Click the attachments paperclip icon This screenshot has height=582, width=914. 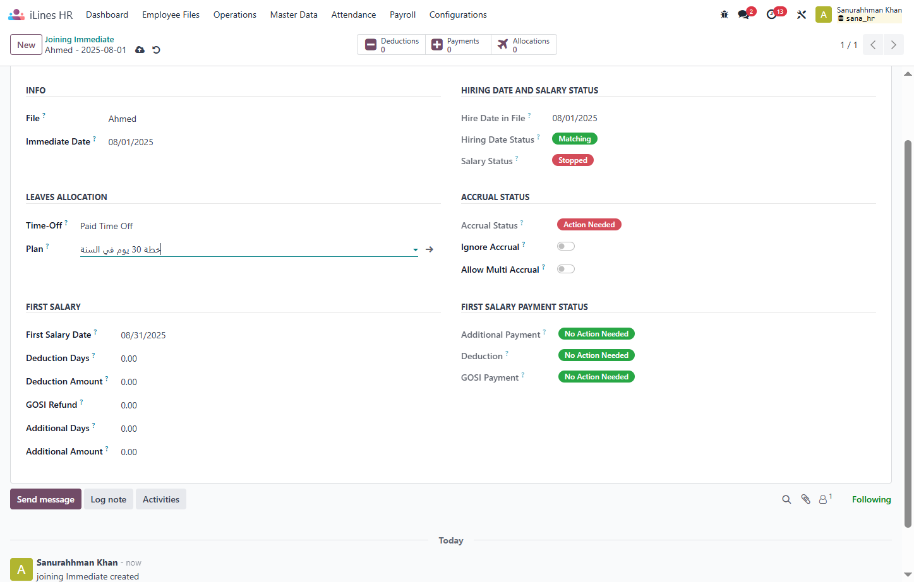tap(806, 499)
